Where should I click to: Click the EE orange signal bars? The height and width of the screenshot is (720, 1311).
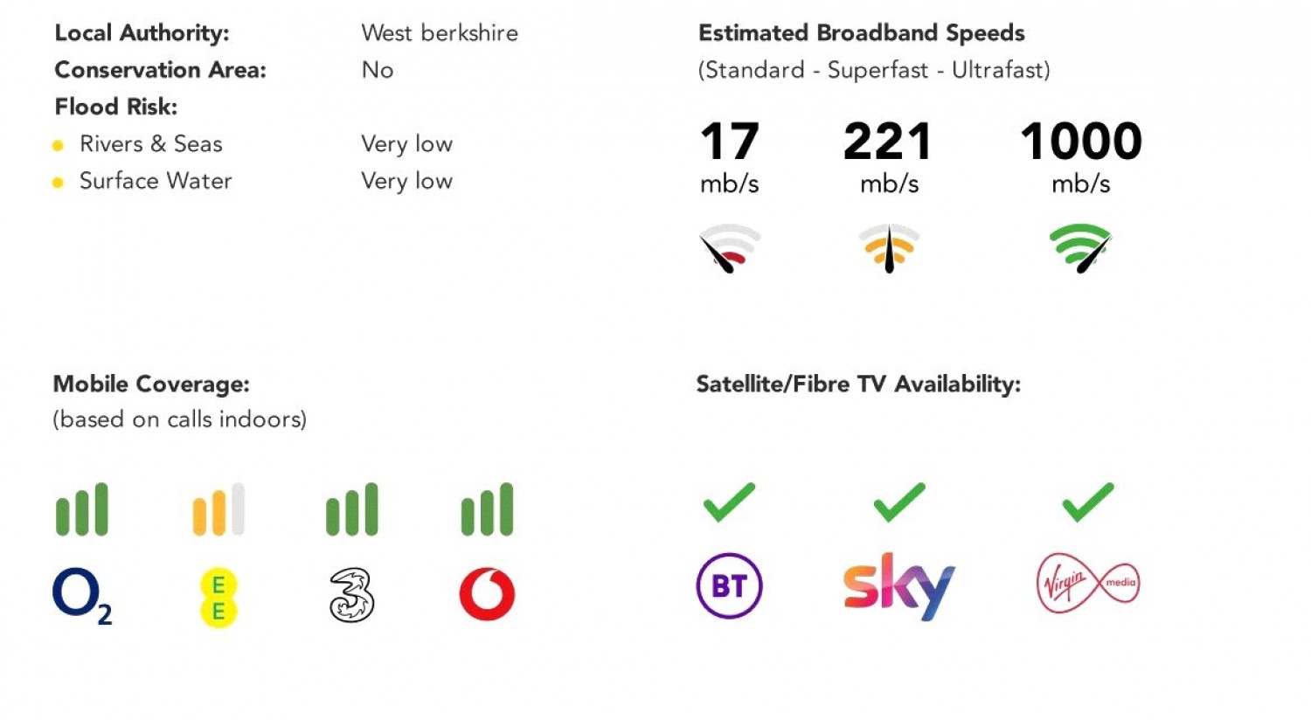pyautogui.click(x=218, y=509)
